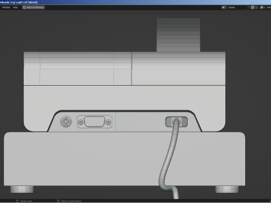Pin the scene to the workspace
Viewport: 271px width, 203px height.
(x=248, y=7)
